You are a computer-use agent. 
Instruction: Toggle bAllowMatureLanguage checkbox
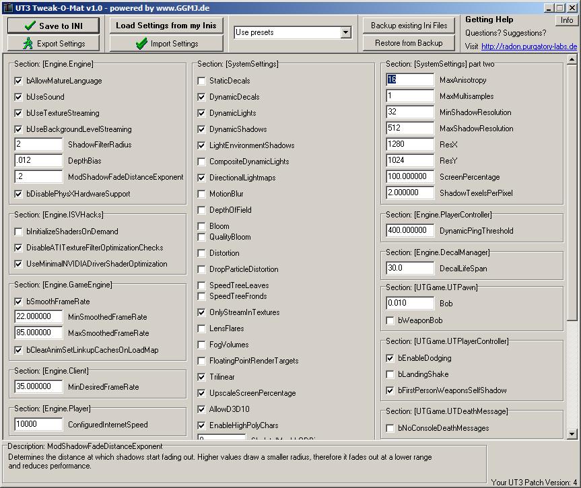click(18, 81)
